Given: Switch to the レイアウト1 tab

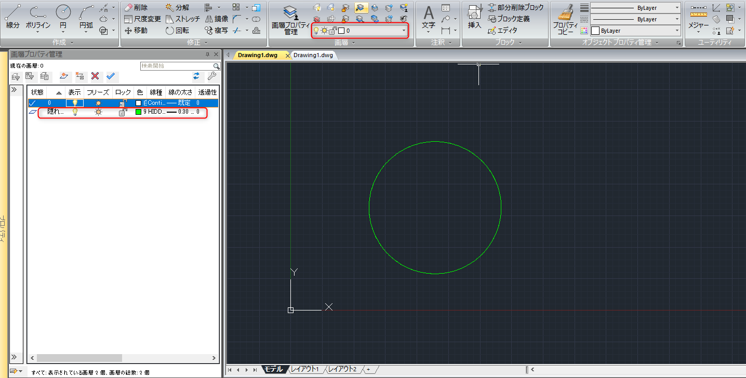Looking at the screenshot, I should pos(305,369).
